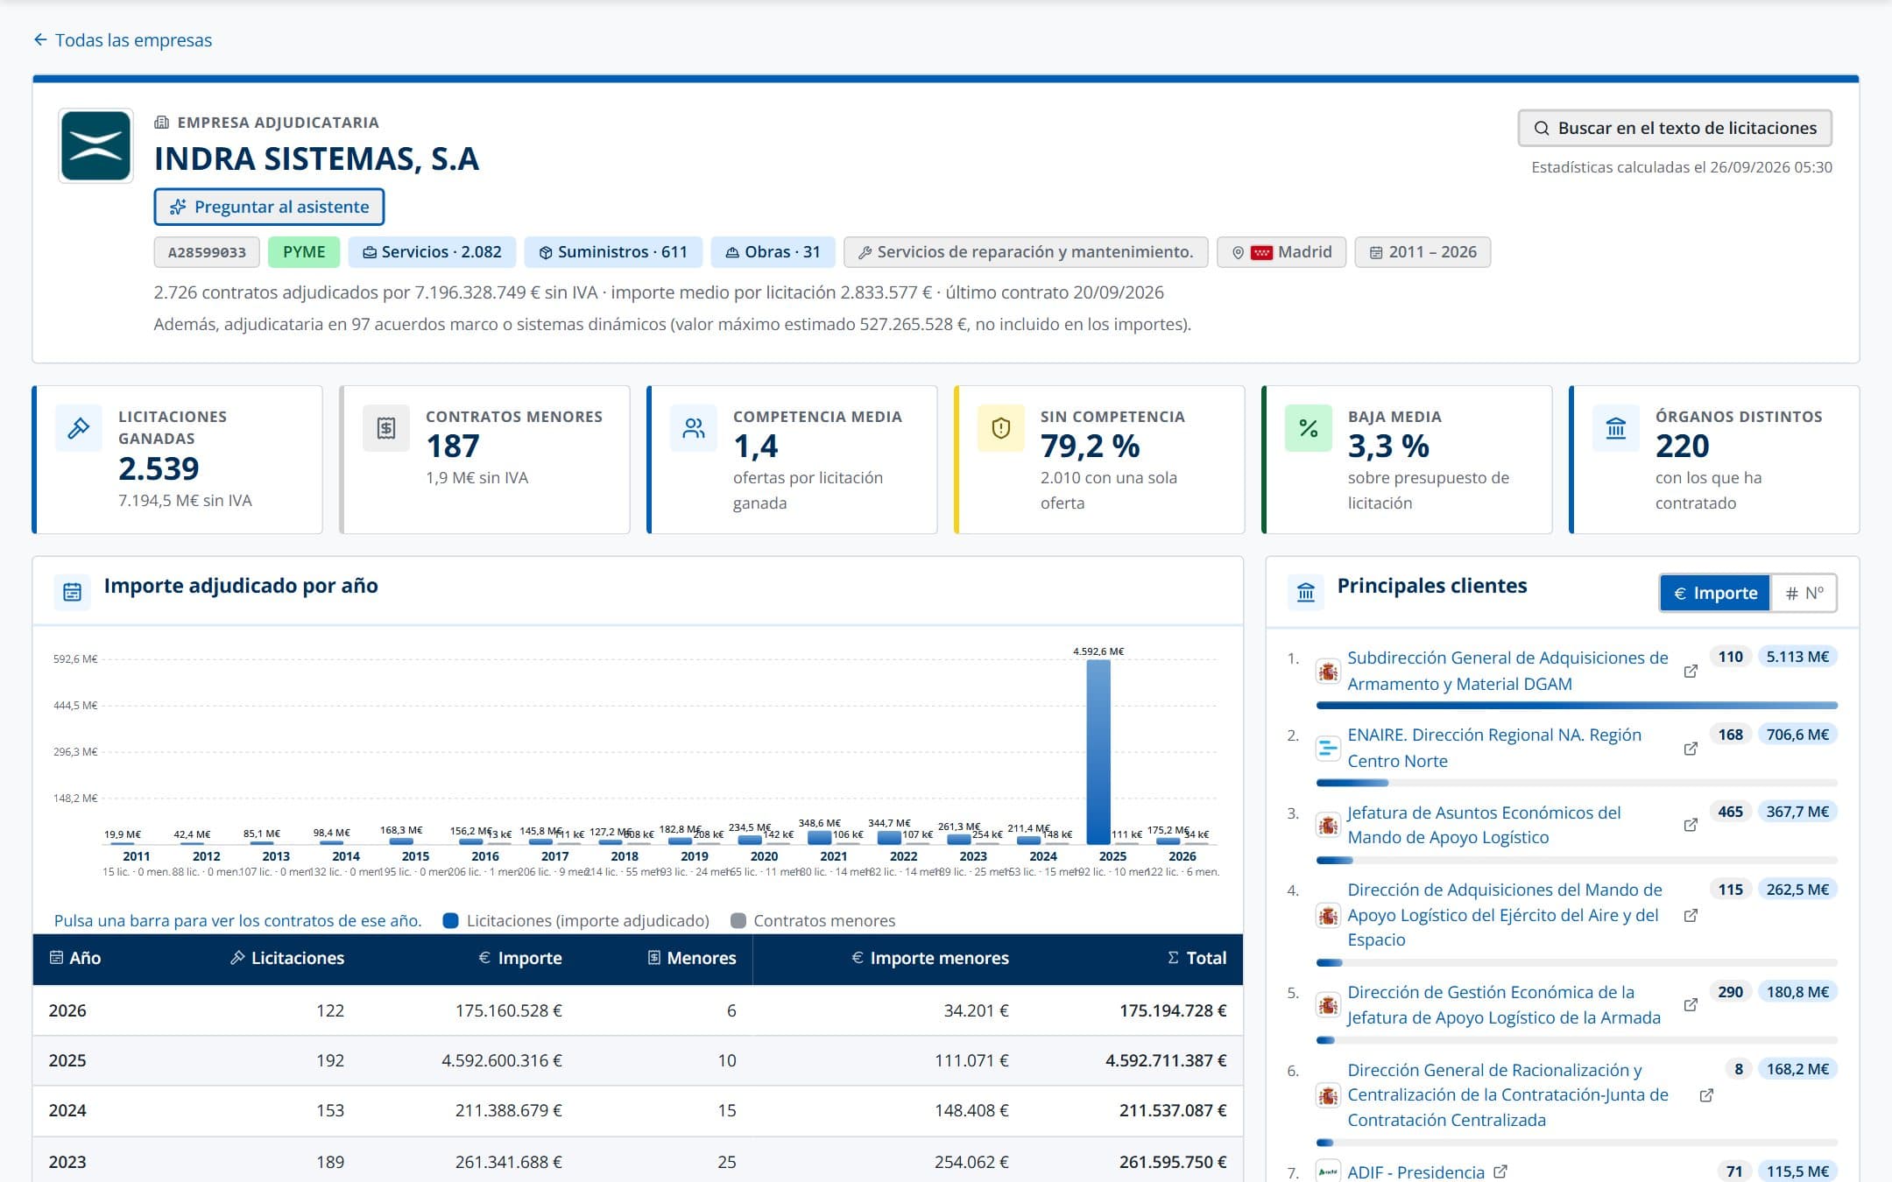Switch Principales clientes to Nº view
The height and width of the screenshot is (1182, 1892).
[x=1804, y=593]
